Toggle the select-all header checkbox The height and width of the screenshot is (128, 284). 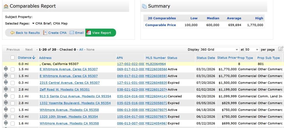click(12, 57)
